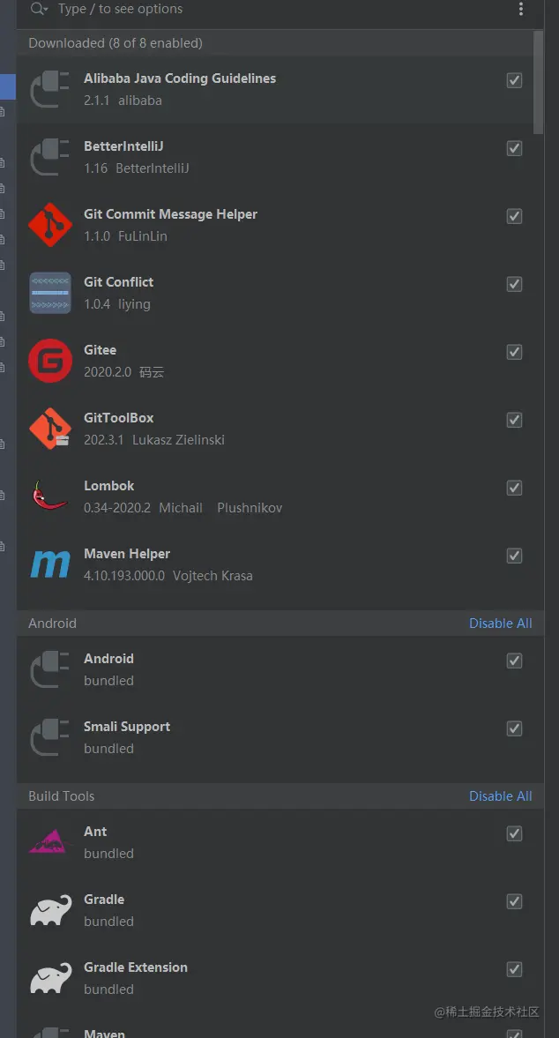
Task: Toggle the Git Conflict checkbox
Action: tap(514, 284)
